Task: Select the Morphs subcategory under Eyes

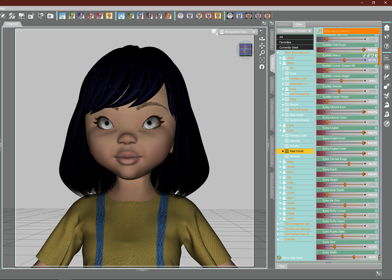Action: 294,146
